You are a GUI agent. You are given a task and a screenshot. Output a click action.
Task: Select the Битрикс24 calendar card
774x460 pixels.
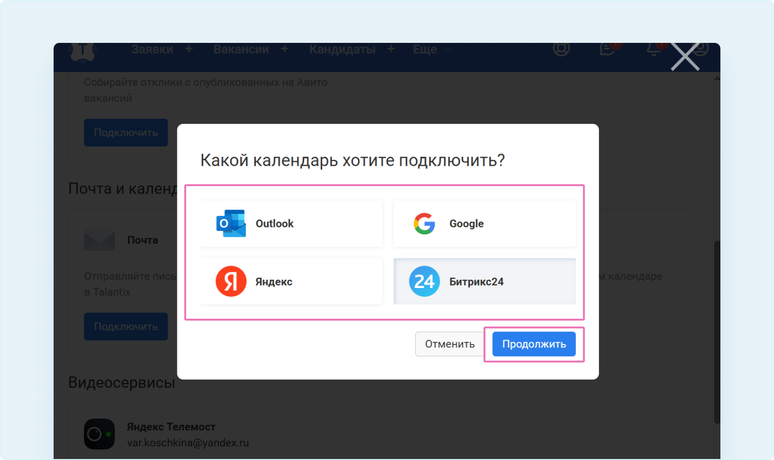point(484,282)
